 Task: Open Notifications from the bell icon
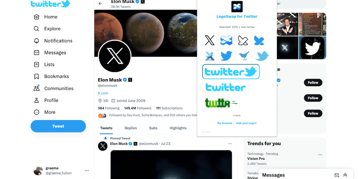(x=36, y=41)
